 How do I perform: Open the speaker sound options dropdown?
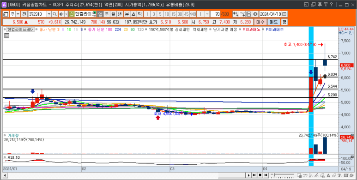point(66,14)
